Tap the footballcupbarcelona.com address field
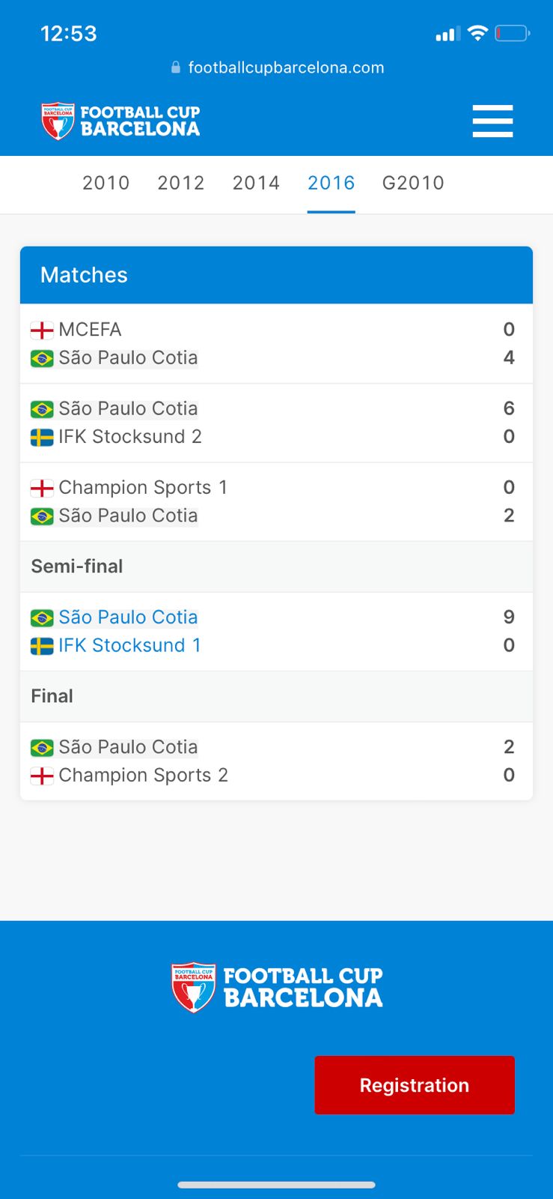Image resolution: width=553 pixels, height=1199 pixels. 286,67
